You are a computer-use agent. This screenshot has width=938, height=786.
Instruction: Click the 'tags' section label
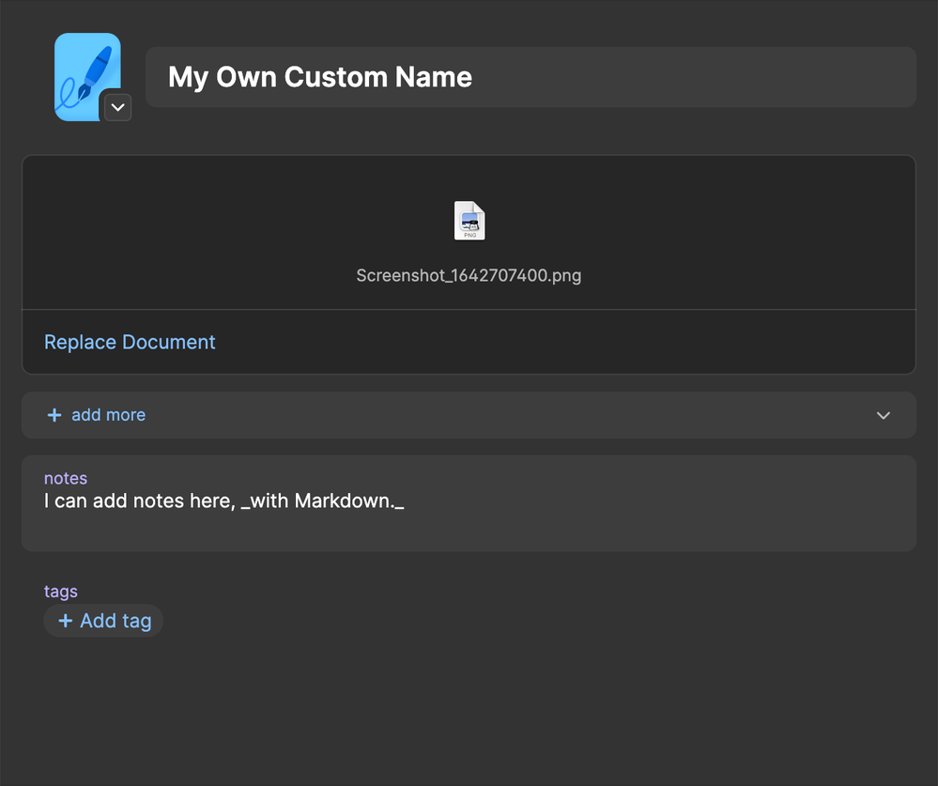pyautogui.click(x=61, y=592)
